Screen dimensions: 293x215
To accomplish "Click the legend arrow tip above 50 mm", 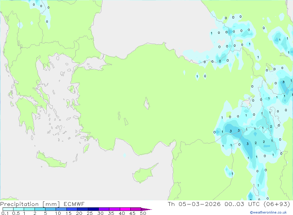I will (x=148, y=209).
